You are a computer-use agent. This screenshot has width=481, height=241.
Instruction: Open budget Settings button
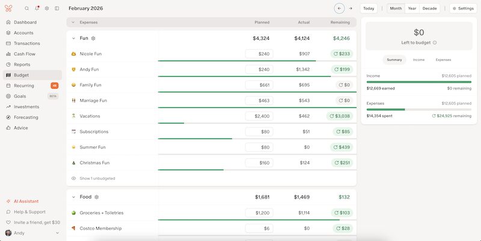[x=463, y=8]
